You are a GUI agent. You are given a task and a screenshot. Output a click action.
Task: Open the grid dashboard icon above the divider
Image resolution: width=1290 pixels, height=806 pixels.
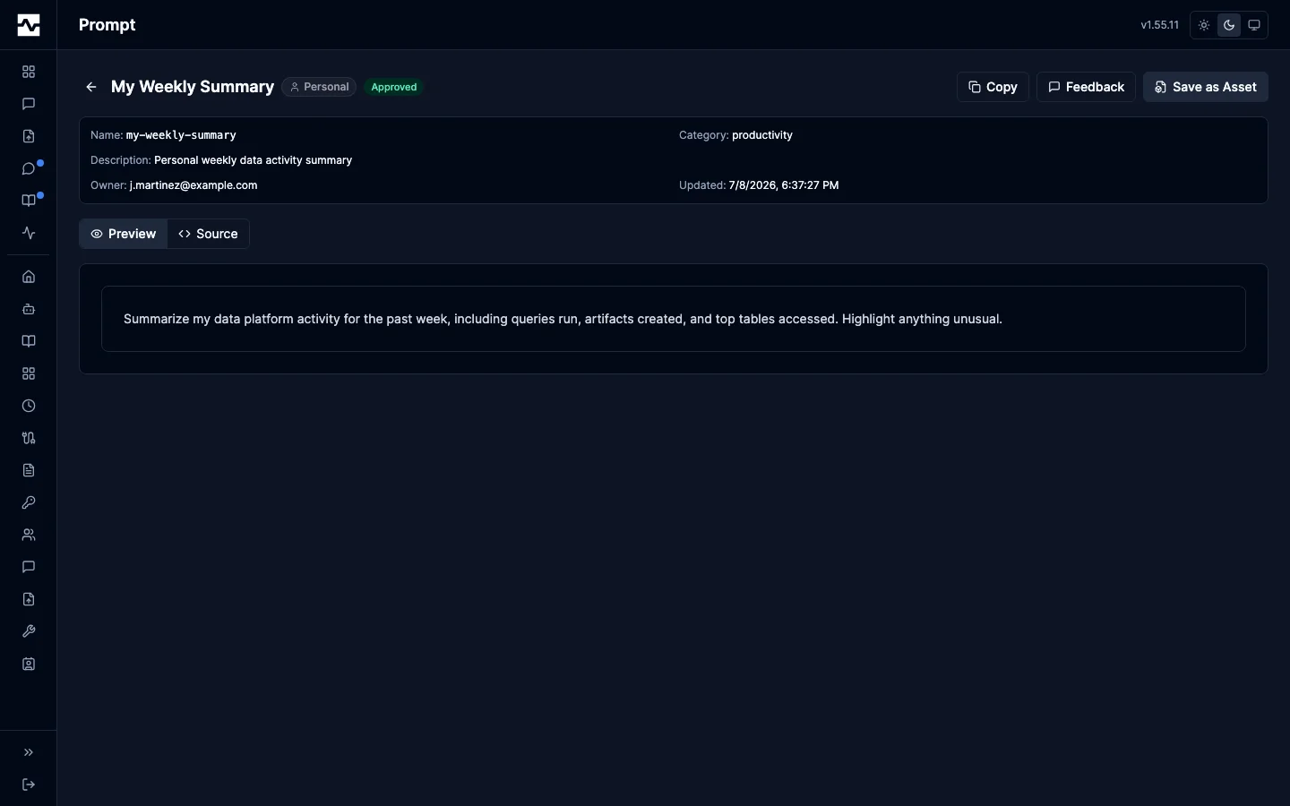(29, 72)
